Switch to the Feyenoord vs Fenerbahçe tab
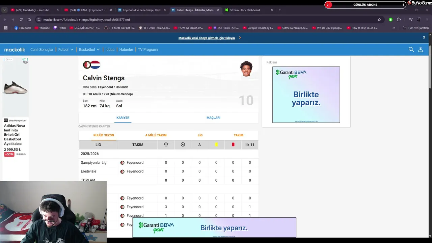Viewport: 432px width, 243px height. click(x=141, y=10)
